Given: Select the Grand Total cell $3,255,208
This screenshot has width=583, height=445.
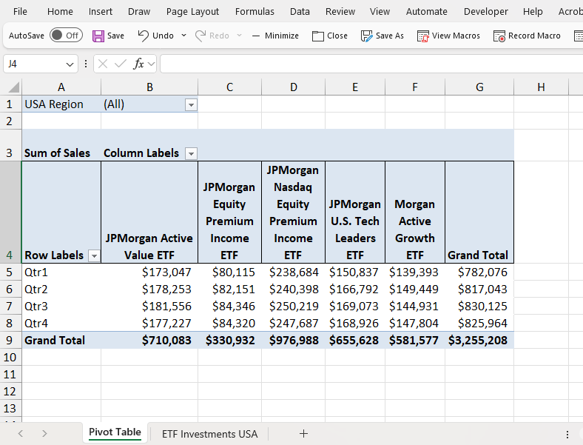Looking at the screenshot, I should click(x=479, y=341).
